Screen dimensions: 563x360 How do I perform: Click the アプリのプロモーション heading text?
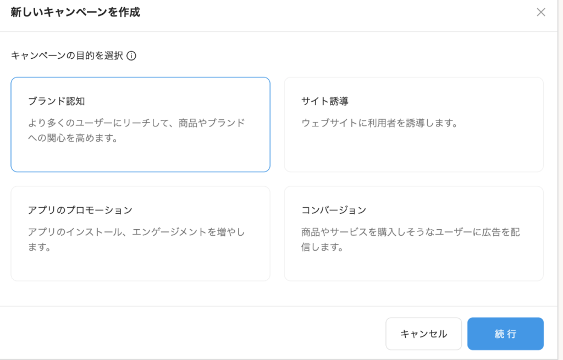[80, 210]
